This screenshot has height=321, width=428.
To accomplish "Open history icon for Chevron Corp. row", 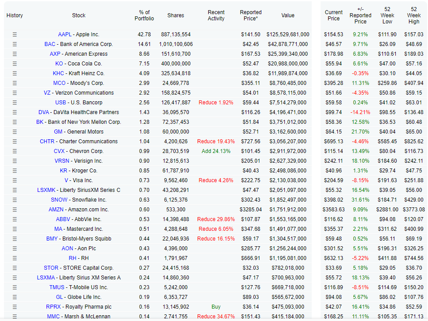I will [15, 151].
